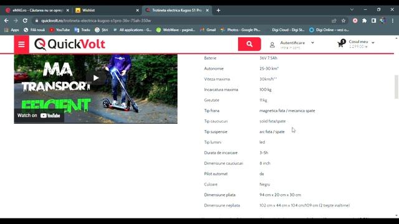Image resolution: width=399 pixels, height=224 pixels.
Task: Open Apps bookmark
Action: tap(12, 30)
